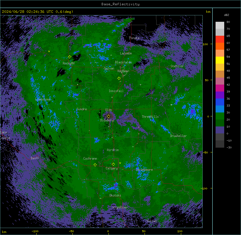Click the 100 tick on the right vertical axis

[205, 44]
